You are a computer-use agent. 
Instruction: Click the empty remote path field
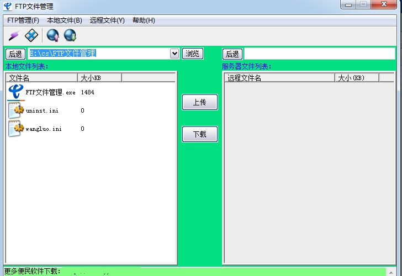click(x=319, y=54)
